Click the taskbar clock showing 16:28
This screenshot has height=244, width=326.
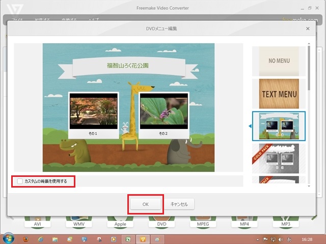tap(307, 238)
